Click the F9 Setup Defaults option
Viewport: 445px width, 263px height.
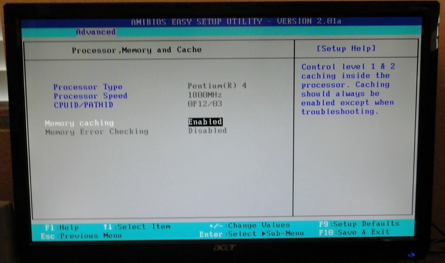[359, 224]
